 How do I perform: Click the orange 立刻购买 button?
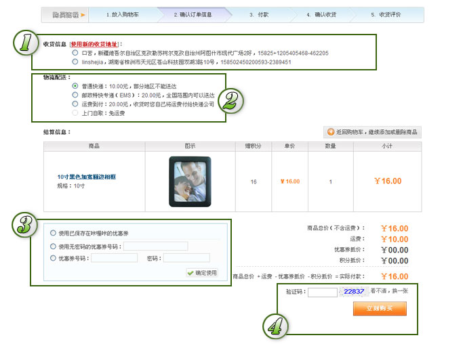[380, 308]
